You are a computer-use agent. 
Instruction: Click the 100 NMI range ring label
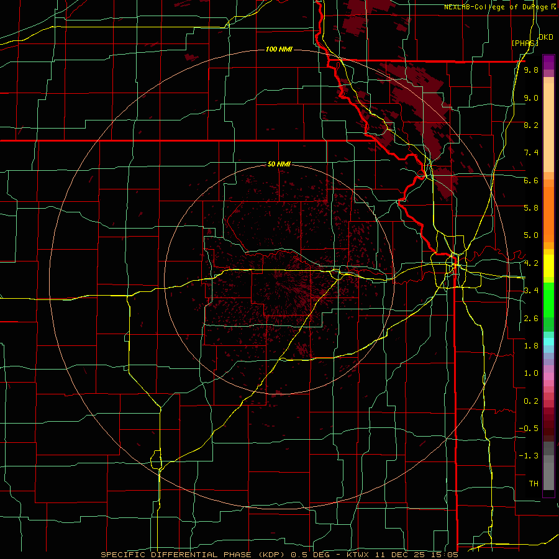279,49
